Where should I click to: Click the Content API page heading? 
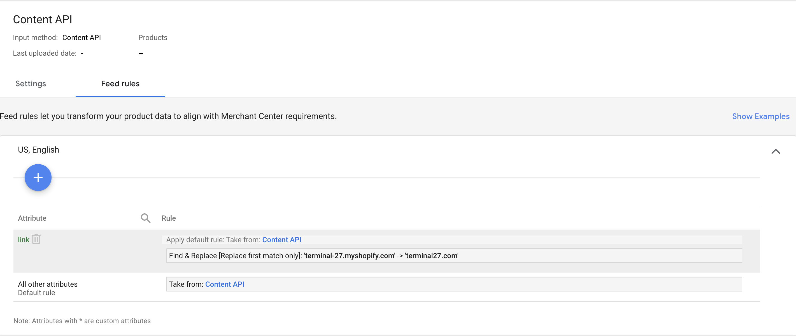coord(42,19)
